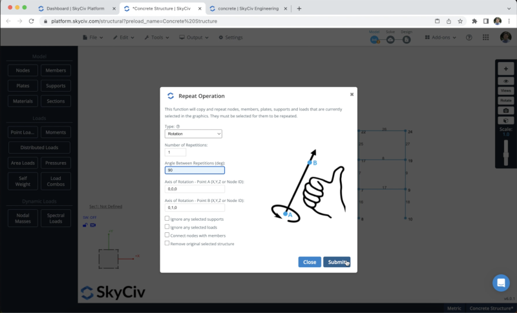Click the Point B axis field
The width and height of the screenshot is (517, 313).
click(x=195, y=208)
